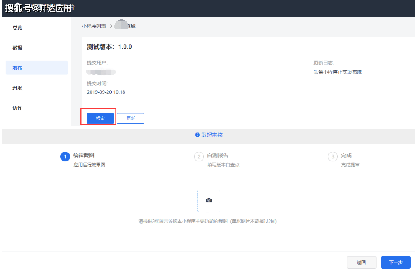Proceed with the 下一步 button

click(x=396, y=262)
